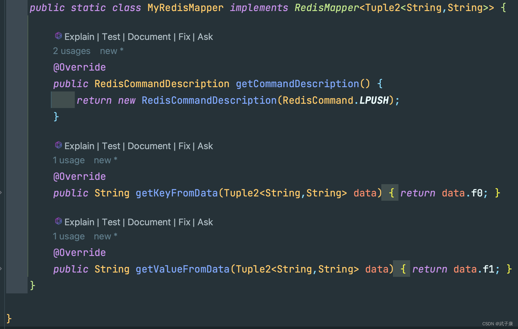
Task: Open '1 usage' hint above getValueFromData
Action: (x=69, y=236)
